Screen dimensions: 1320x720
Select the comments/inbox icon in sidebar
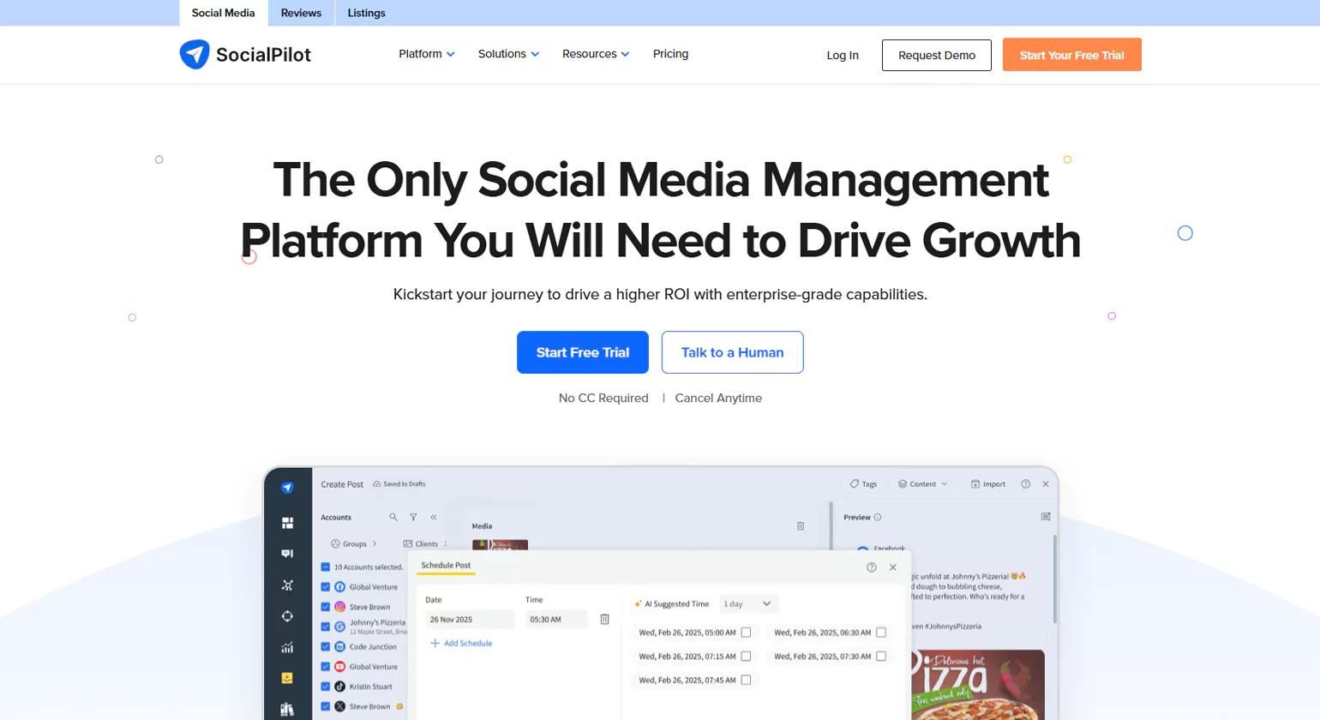pyautogui.click(x=287, y=553)
